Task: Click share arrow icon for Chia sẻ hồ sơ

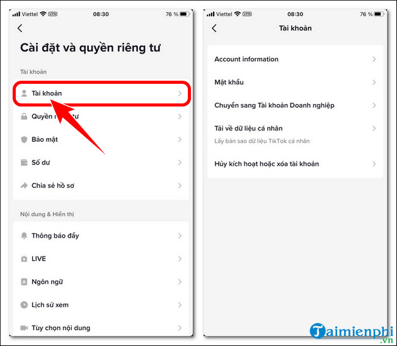Action: [24, 185]
